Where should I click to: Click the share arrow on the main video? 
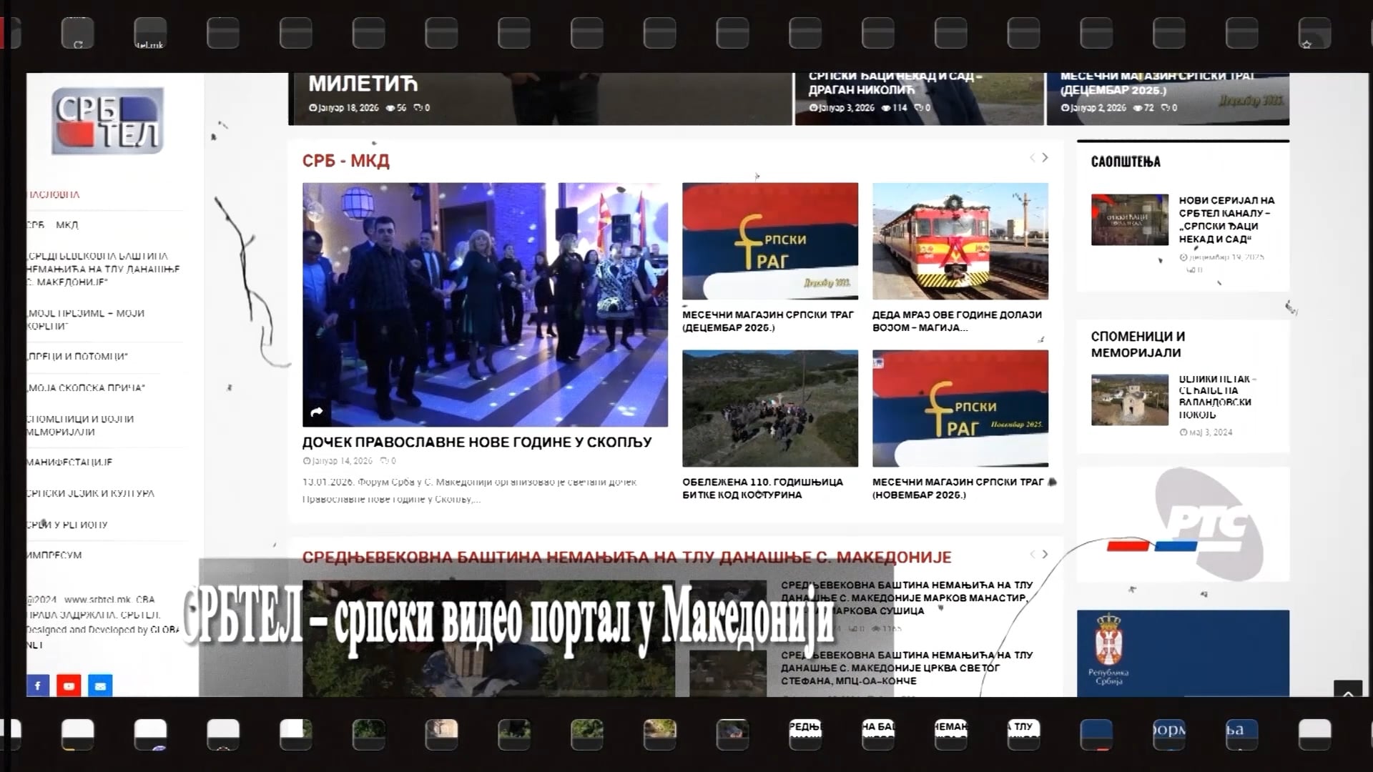[317, 412]
